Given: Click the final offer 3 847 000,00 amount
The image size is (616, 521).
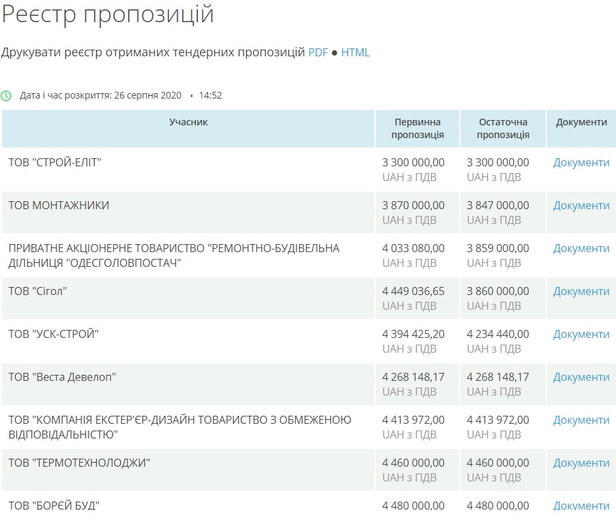Looking at the screenshot, I should [498, 205].
